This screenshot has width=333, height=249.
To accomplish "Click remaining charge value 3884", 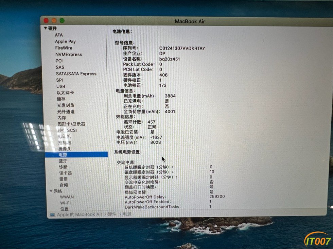I will tap(170, 96).
